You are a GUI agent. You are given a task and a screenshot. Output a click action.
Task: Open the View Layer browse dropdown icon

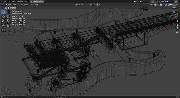[159, 2]
